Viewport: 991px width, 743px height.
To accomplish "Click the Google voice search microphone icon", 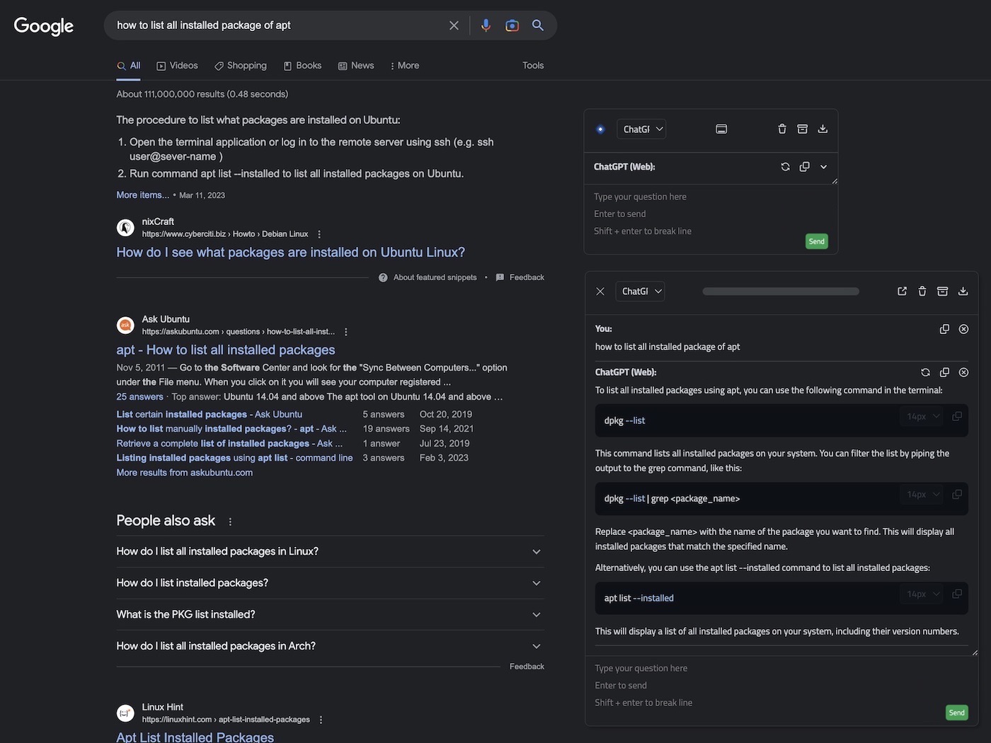I will [x=486, y=25].
